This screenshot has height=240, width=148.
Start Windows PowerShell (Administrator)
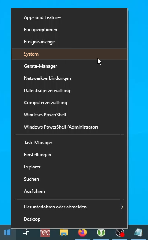tap(69, 127)
